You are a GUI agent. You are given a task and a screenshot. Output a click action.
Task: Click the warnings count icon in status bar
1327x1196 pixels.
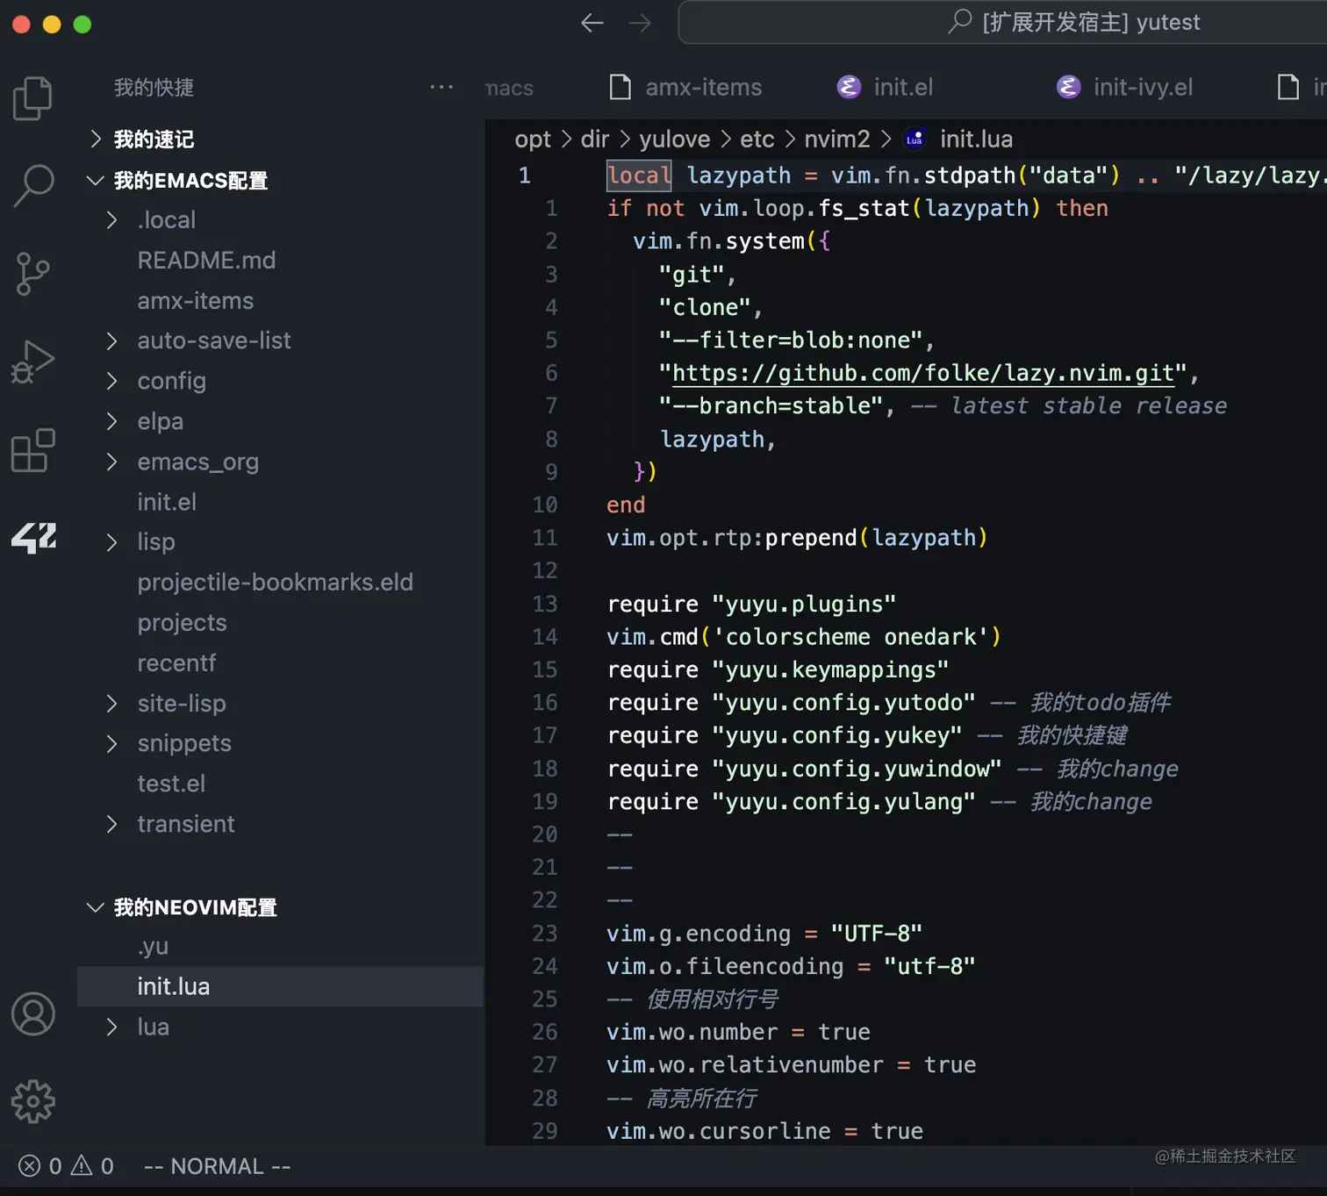(82, 1166)
